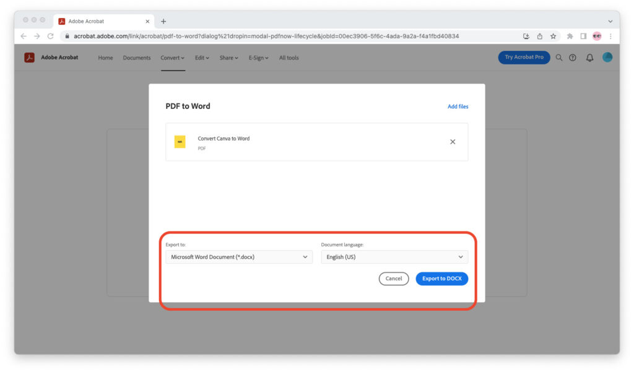Go back with browser back arrow

tap(24, 36)
